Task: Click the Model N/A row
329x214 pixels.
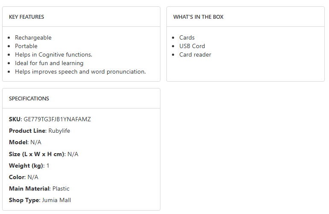Action: pos(25,142)
